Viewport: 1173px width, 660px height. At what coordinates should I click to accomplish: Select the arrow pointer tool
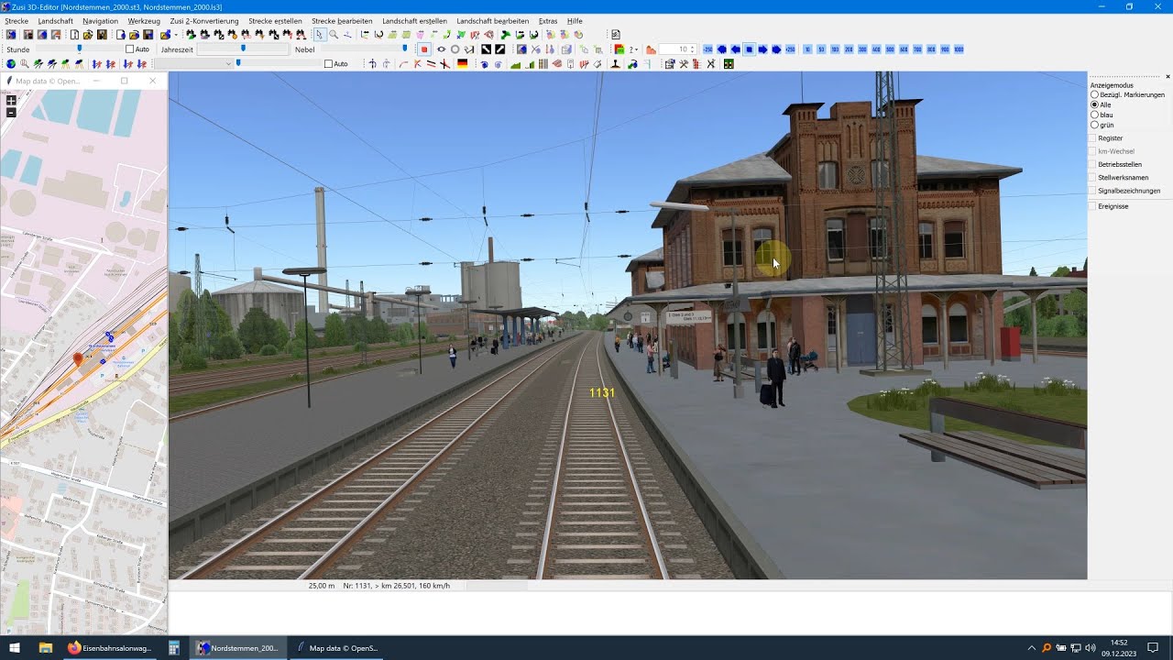point(319,35)
